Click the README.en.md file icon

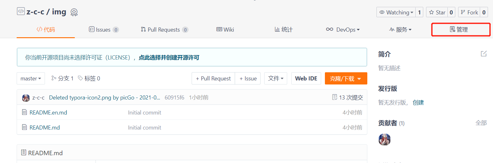click(x=25, y=112)
